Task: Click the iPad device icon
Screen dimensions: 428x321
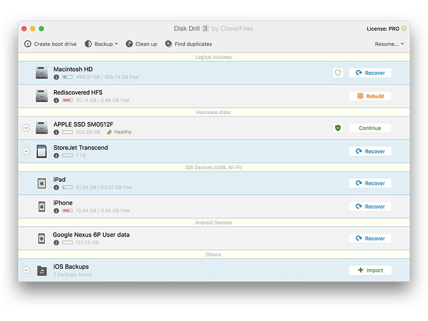Action: click(x=42, y=183)
